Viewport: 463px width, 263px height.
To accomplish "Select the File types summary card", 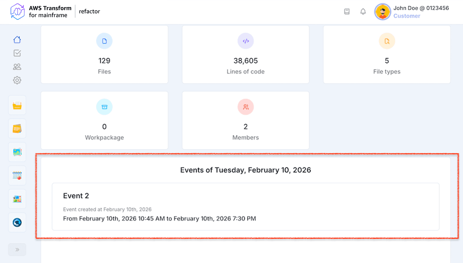I will 387,55.
